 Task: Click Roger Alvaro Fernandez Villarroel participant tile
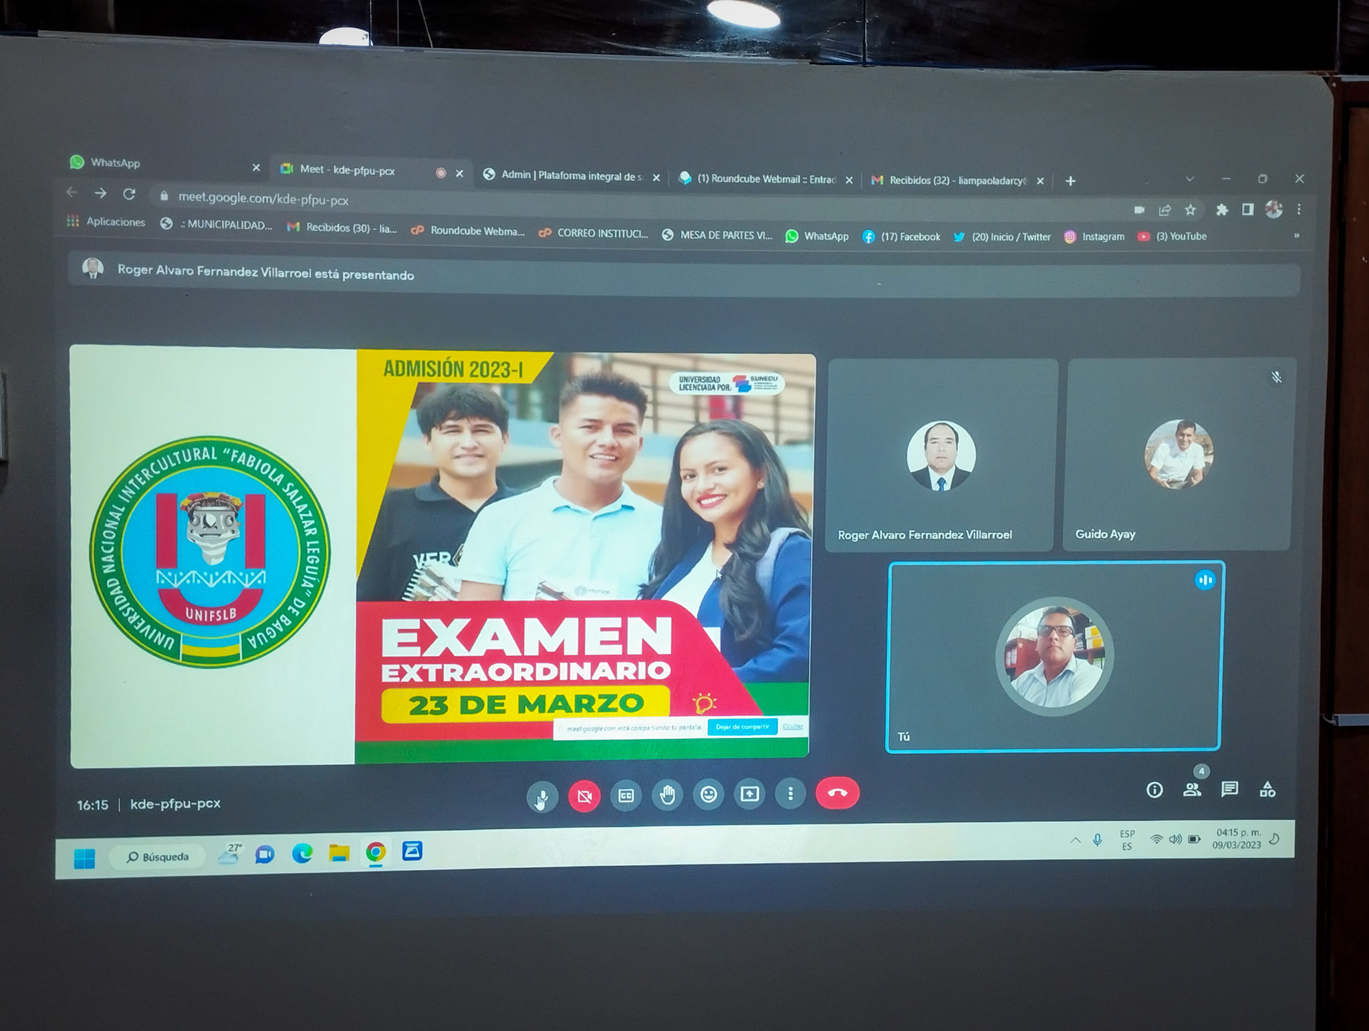(x=941, y=455)
